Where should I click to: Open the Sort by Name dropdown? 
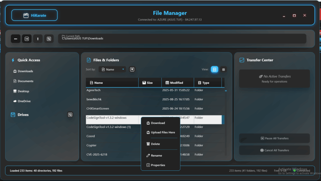(x=112, y=69)
